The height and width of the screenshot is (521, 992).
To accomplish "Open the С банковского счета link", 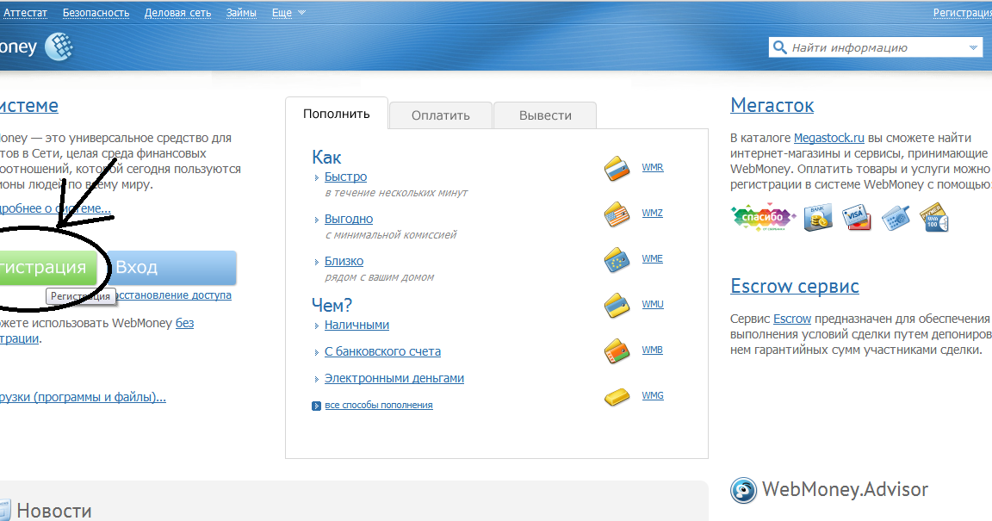I will pos(382,351).
